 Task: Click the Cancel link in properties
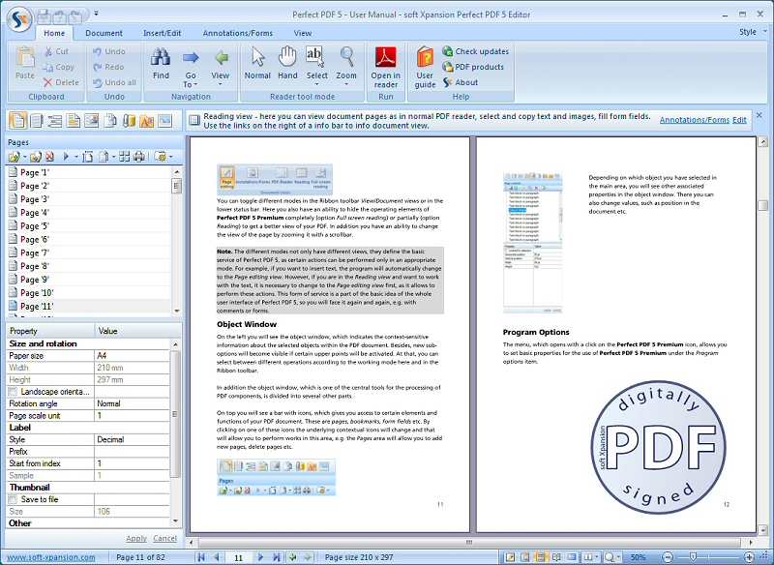[164, 538]
